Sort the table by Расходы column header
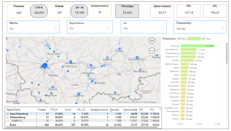231x131 pixels. point(115,109)
